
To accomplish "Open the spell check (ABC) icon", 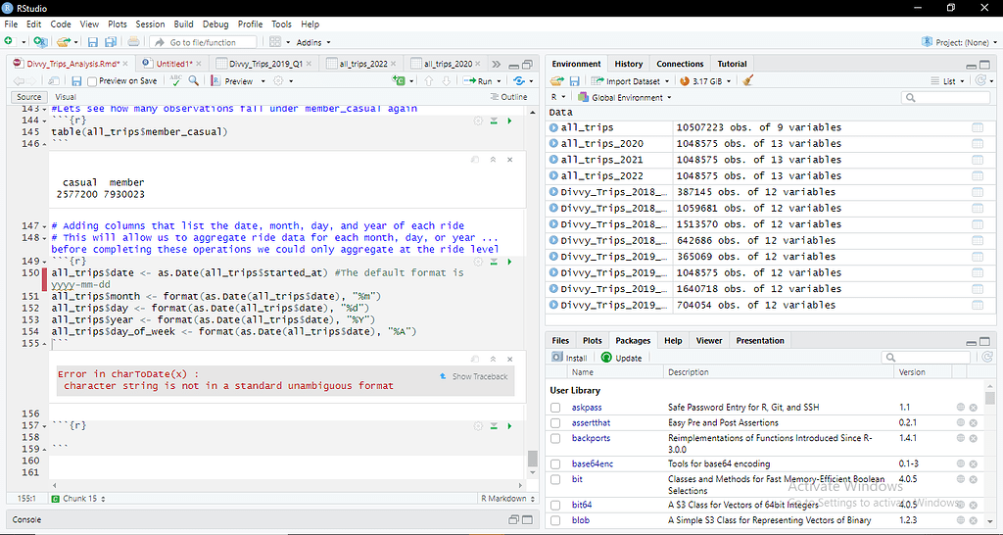I will pos(175,80).
